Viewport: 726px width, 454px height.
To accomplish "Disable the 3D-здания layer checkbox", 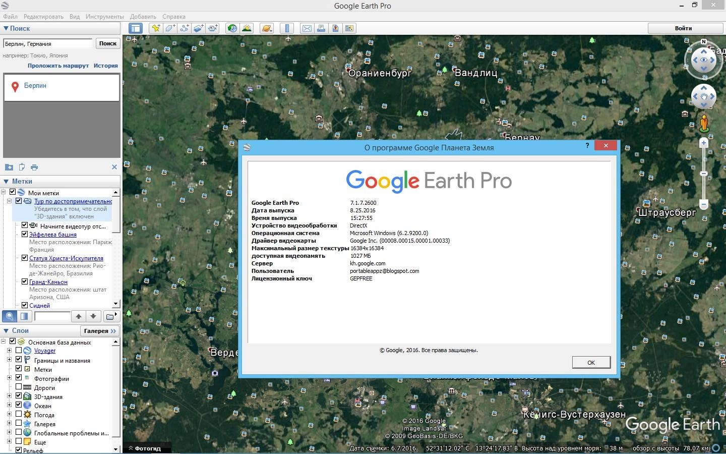I will [x=19, y=395].
